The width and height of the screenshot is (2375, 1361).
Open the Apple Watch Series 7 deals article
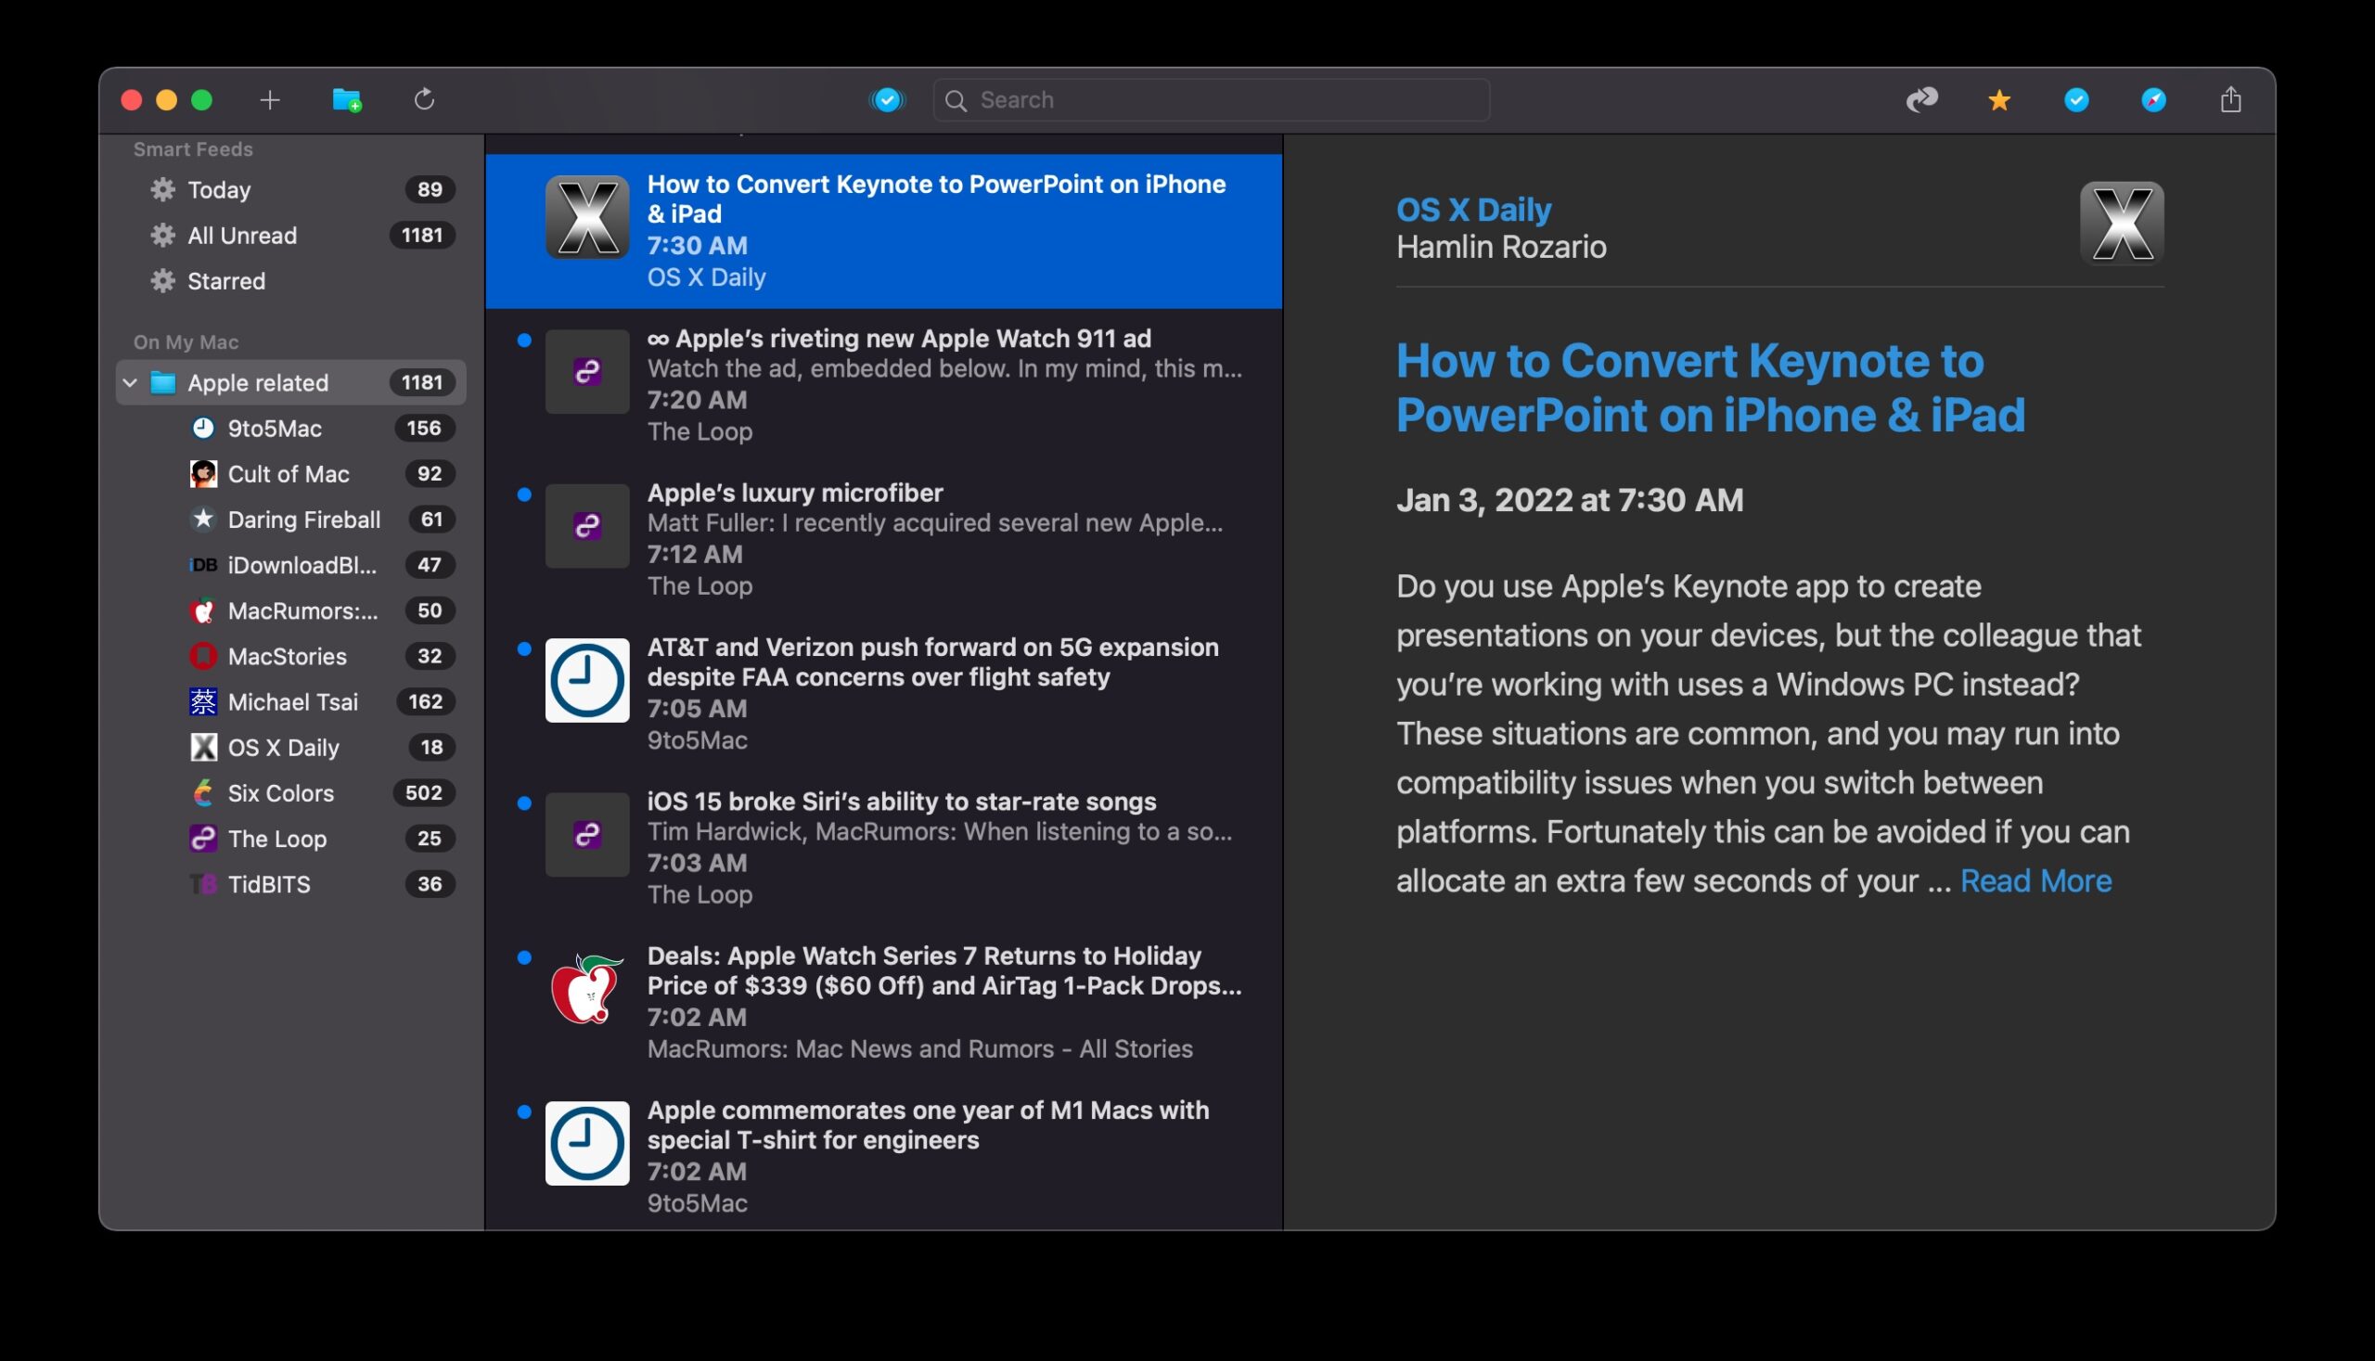pos(883,1002)
